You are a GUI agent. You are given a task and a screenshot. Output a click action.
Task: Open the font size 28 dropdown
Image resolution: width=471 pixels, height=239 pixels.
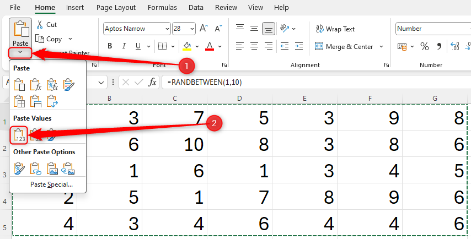click(x=192, y=29)
